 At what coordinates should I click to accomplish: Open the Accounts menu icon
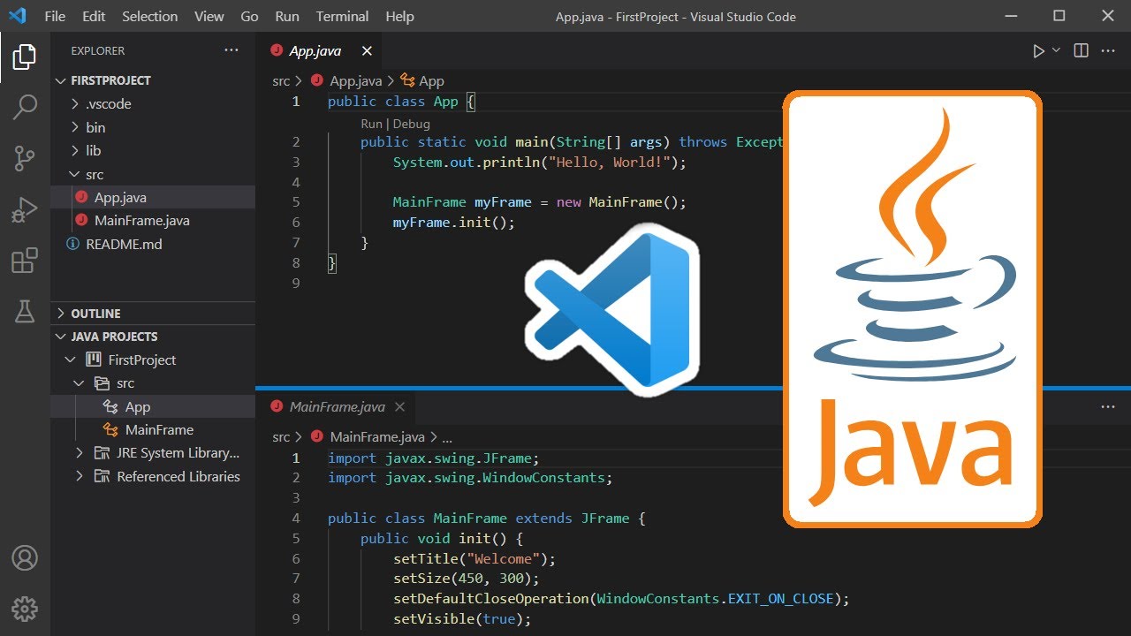[x=25, y=558]
